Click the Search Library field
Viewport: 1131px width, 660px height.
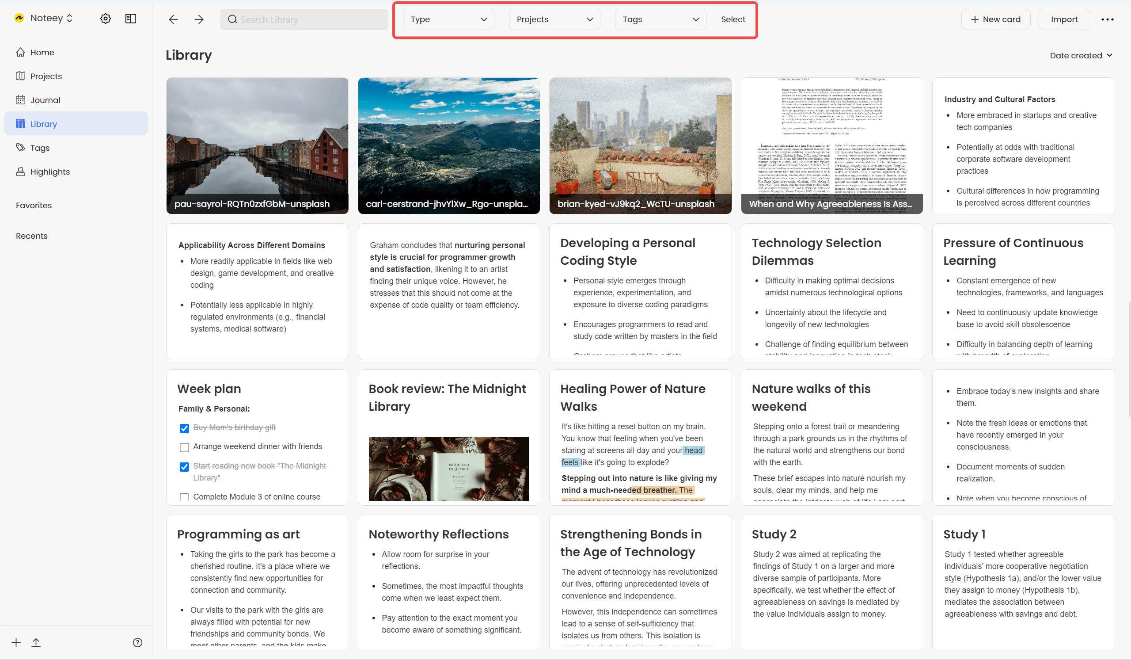point(304,19)
